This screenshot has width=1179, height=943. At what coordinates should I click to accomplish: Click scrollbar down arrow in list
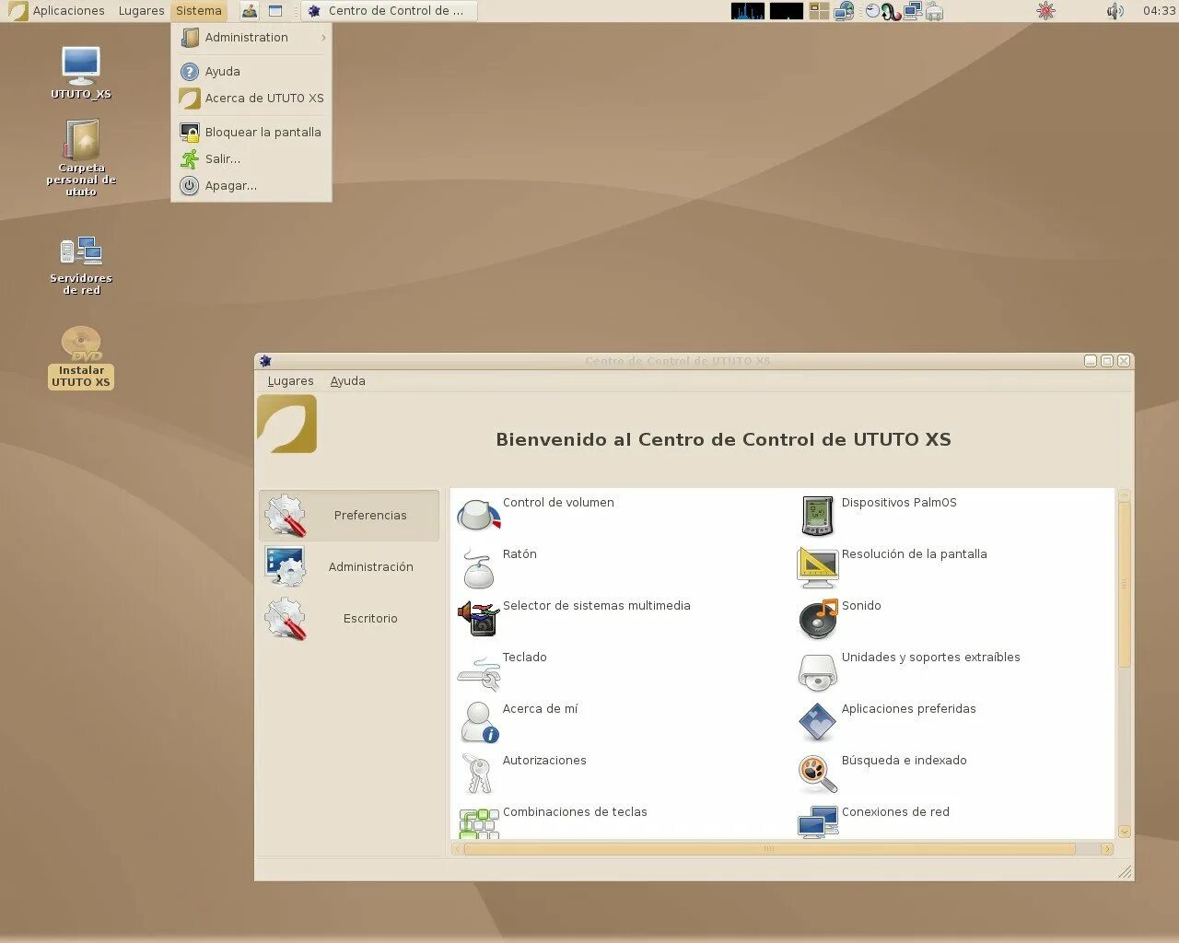[1124, 832]
